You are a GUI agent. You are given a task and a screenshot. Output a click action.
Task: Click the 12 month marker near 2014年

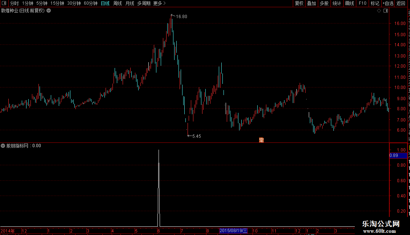point(24,231)
